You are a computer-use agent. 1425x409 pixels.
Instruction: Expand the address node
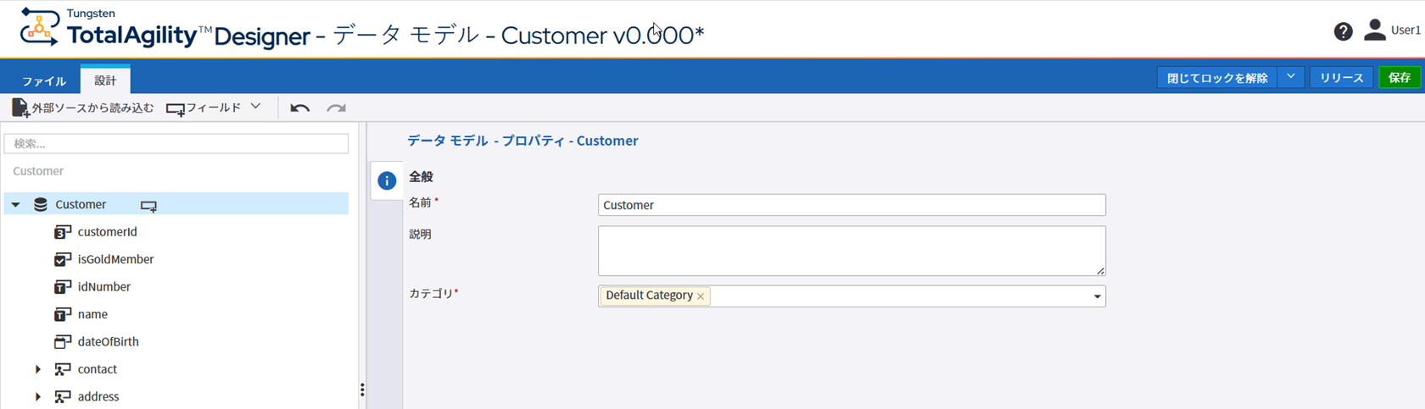(x=37, y=396)
